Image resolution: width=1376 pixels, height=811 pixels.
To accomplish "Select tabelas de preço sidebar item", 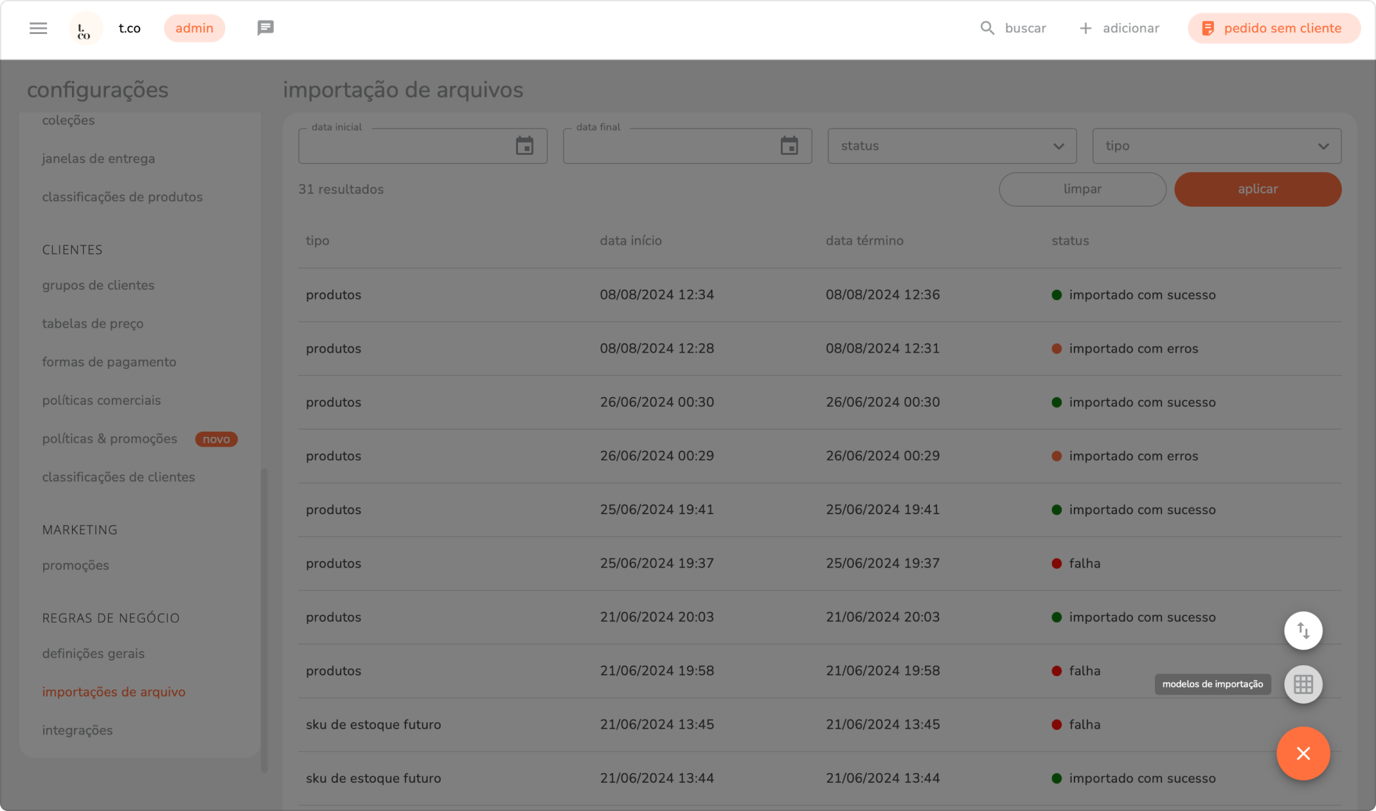I will point(93,324).
